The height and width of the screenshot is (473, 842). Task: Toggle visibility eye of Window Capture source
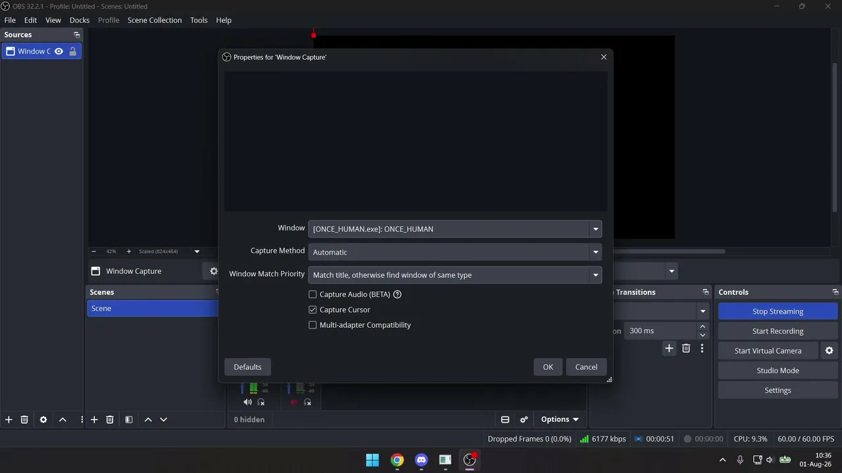tap(59, 51)
